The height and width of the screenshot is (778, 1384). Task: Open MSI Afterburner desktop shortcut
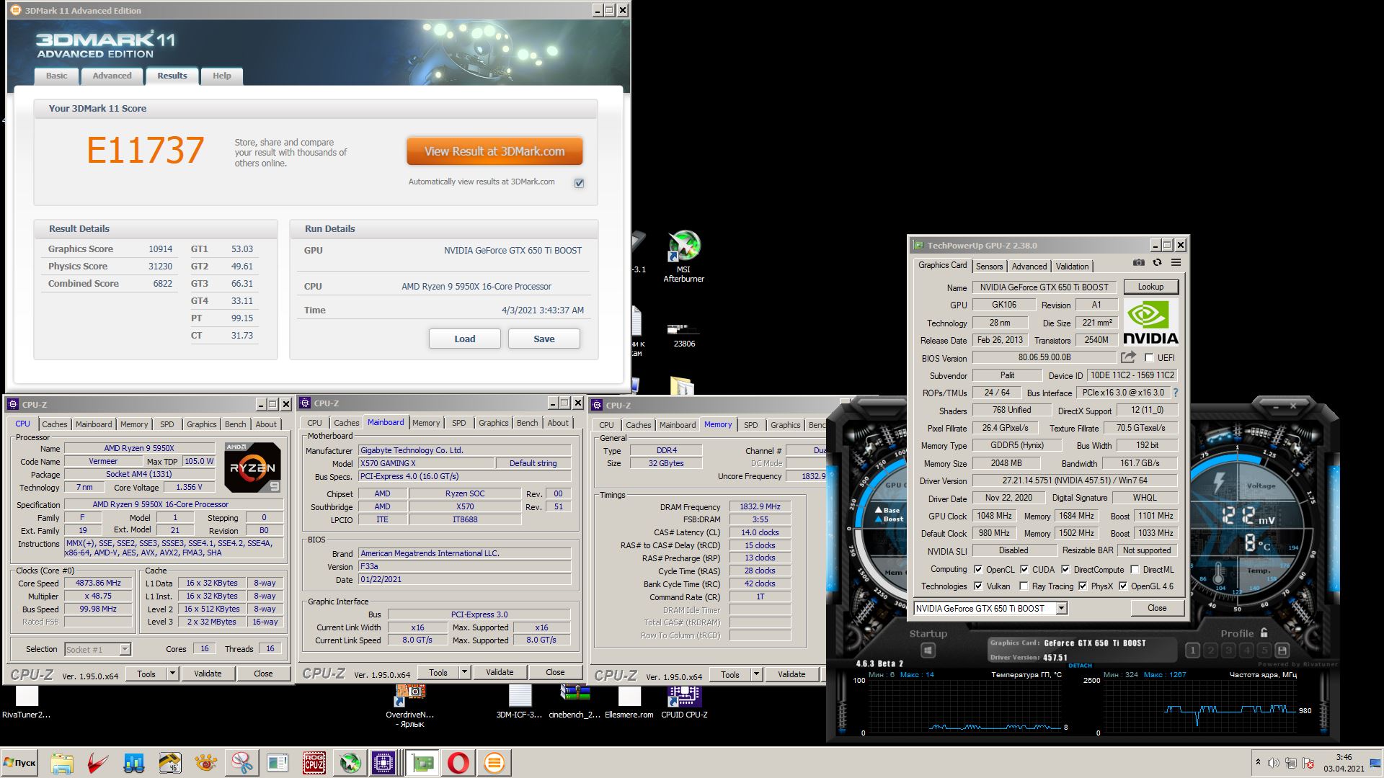(683, 256)
